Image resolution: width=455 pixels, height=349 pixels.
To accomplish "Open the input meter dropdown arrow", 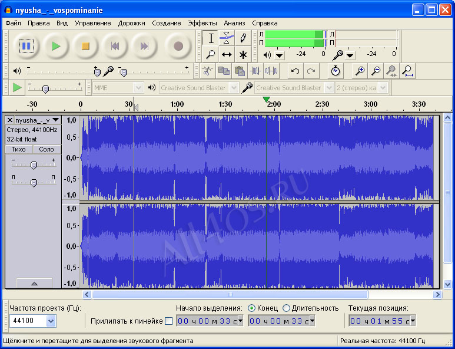I will click(x=350, y=55).
